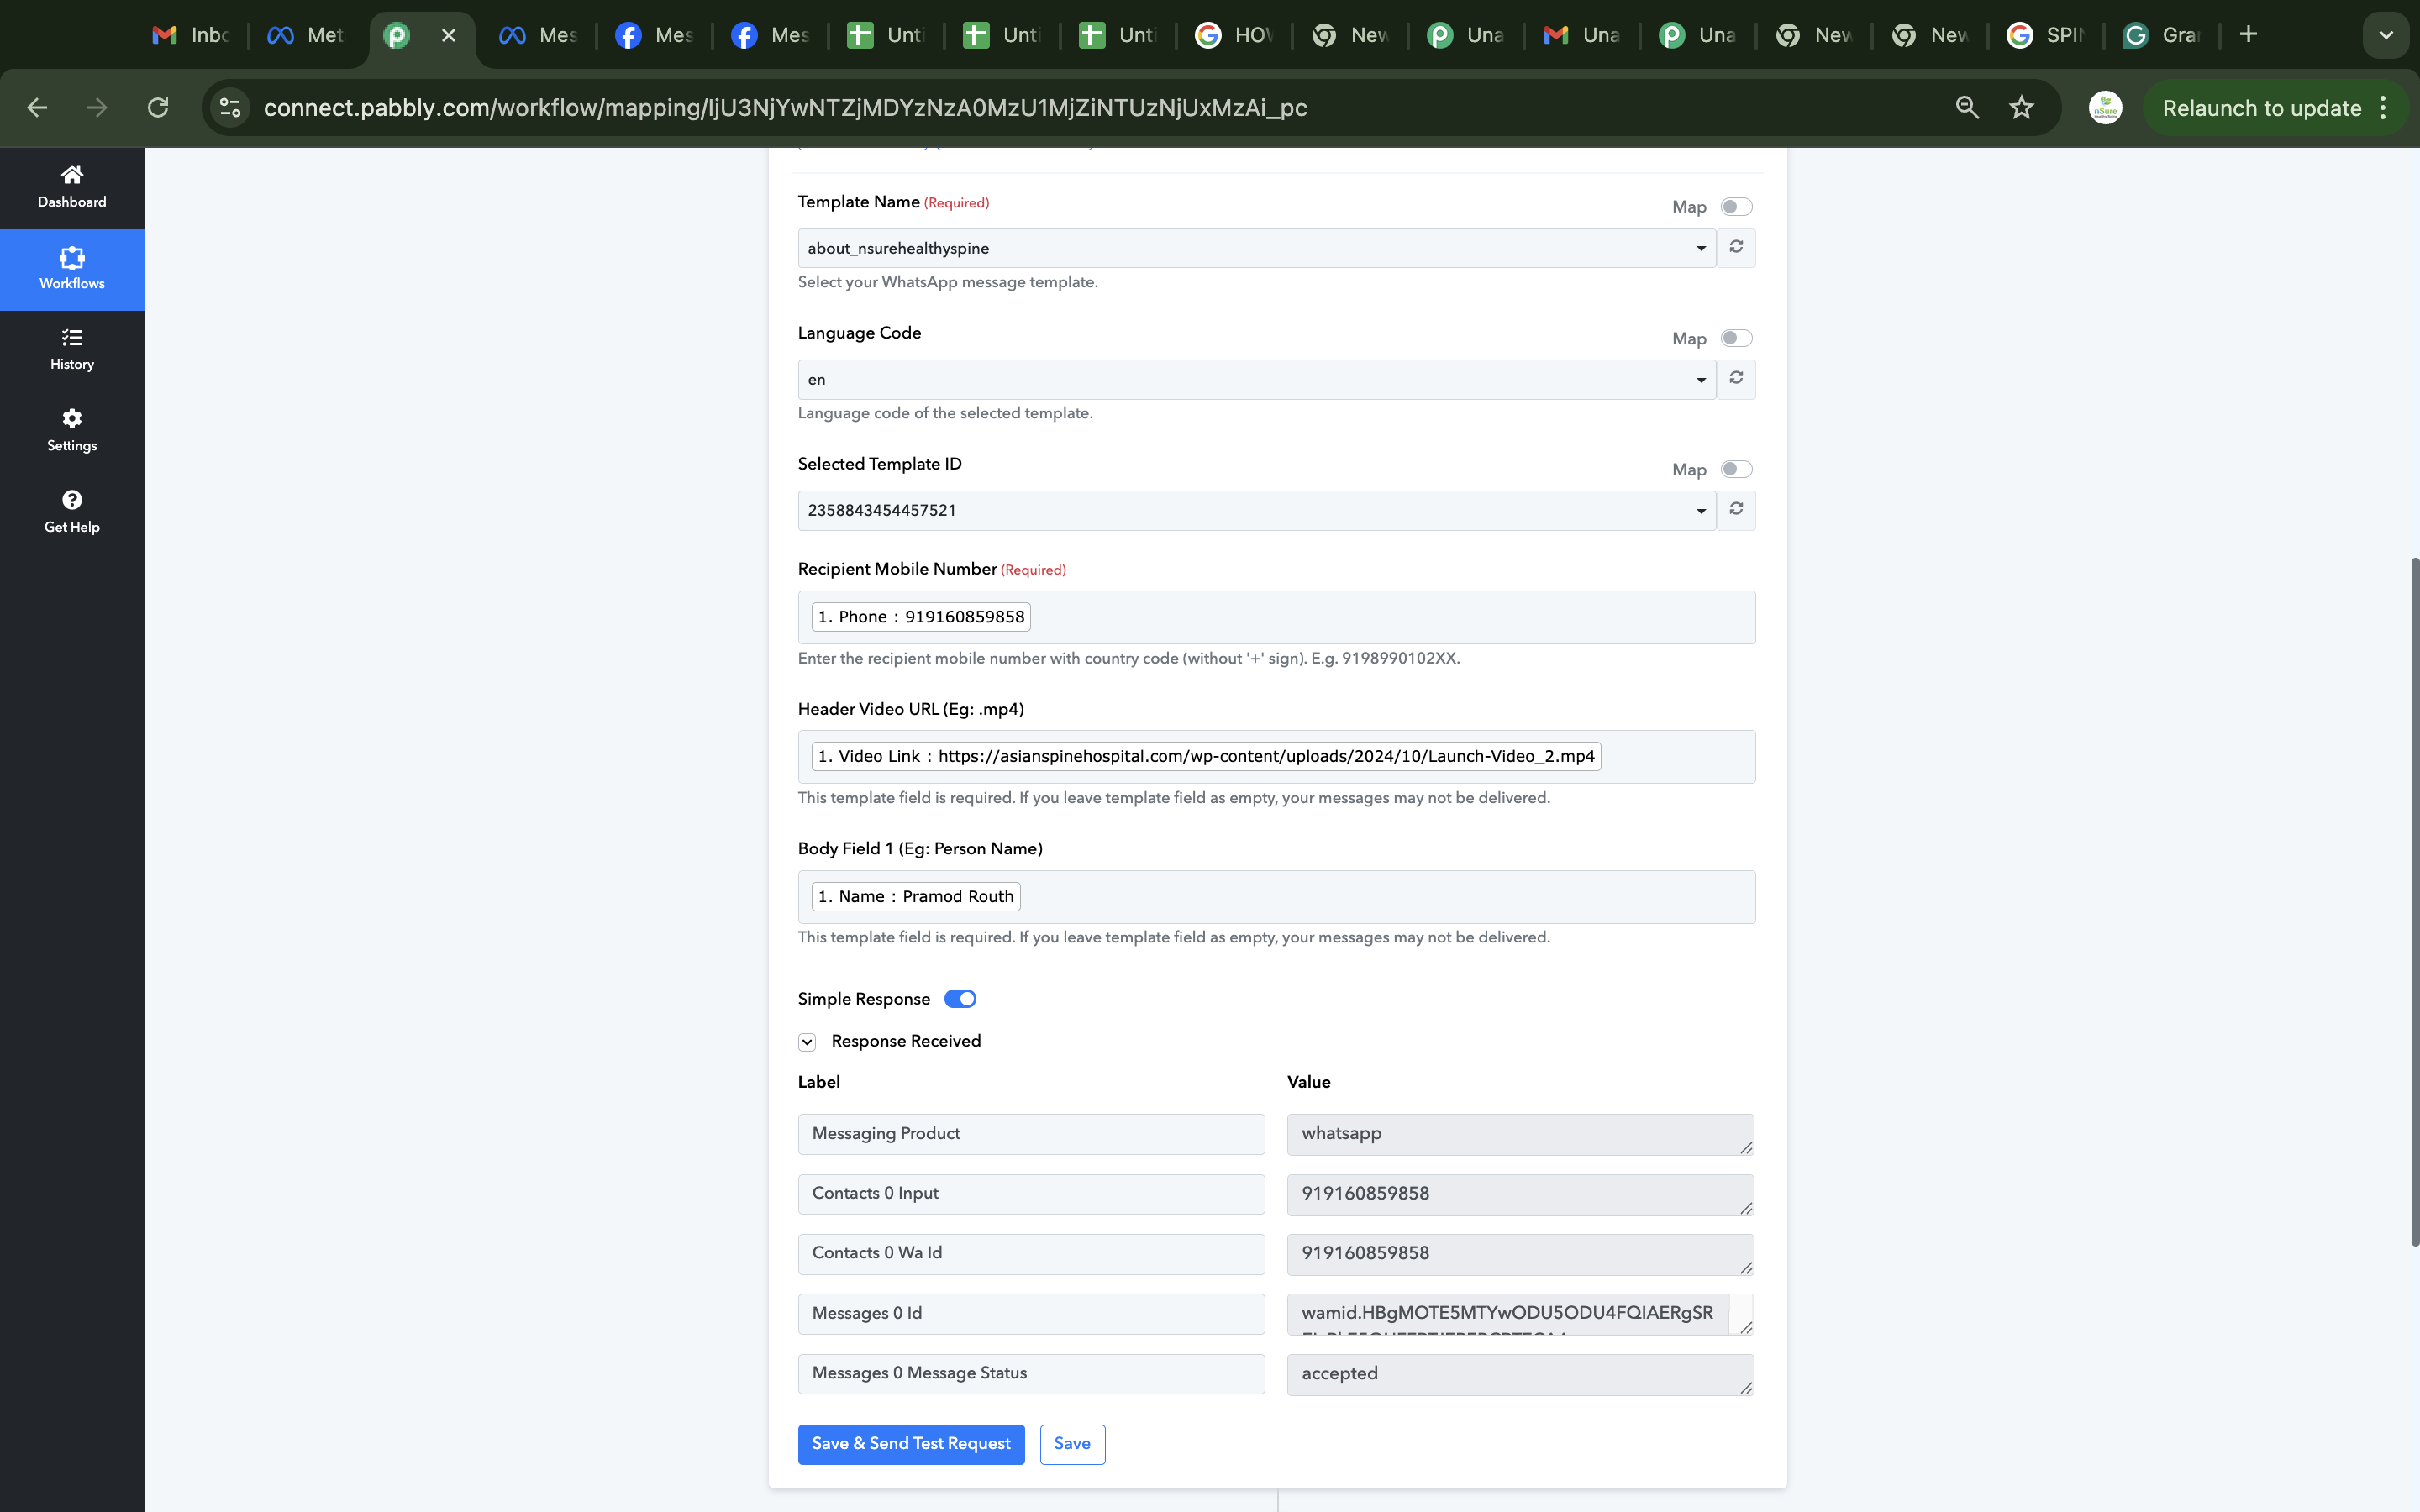This screenshot has height=1512, width=2420.
Task: Click the Contacts 0 Wa Id value
Action: tap(1520, 1254)
